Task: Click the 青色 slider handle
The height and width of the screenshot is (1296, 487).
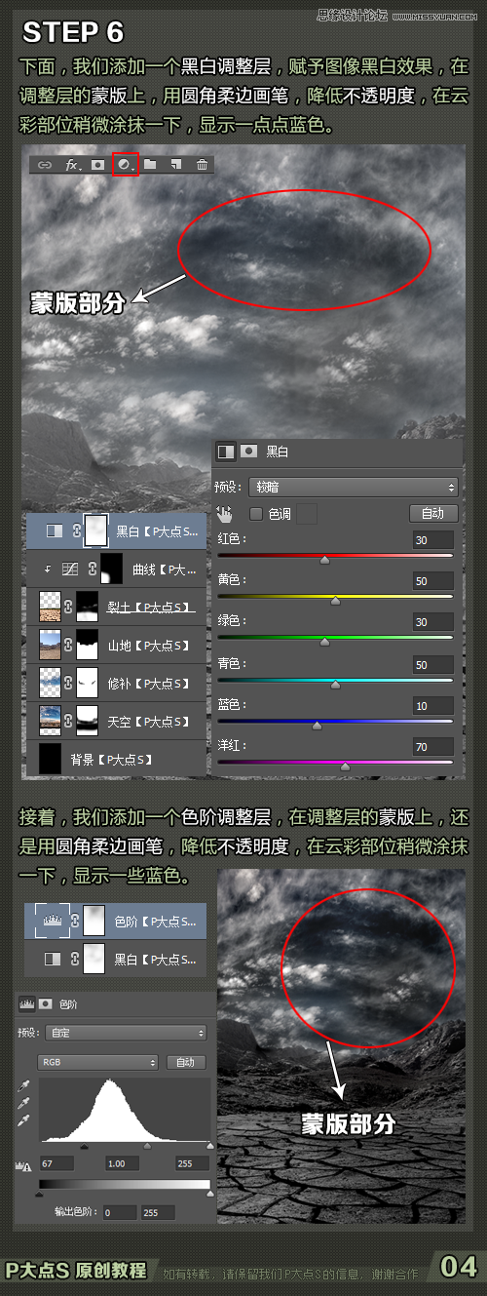Action: (336, 684)
